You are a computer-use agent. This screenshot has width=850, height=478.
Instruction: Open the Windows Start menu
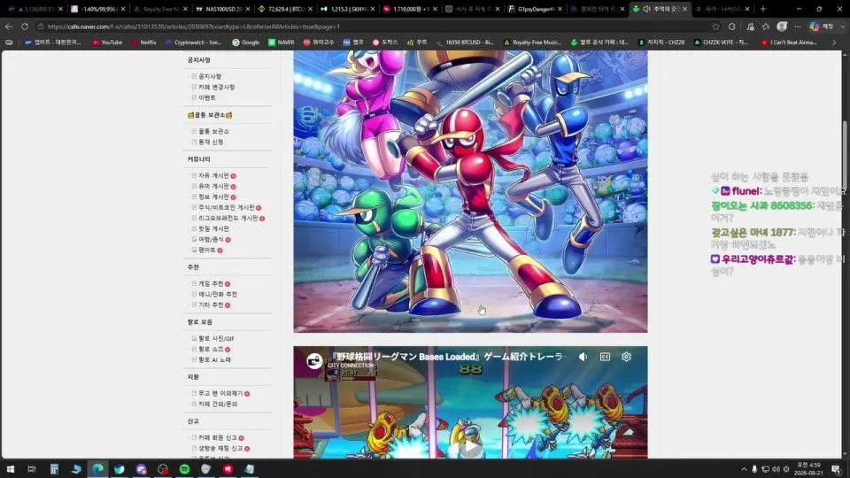[x=10, y=469]
